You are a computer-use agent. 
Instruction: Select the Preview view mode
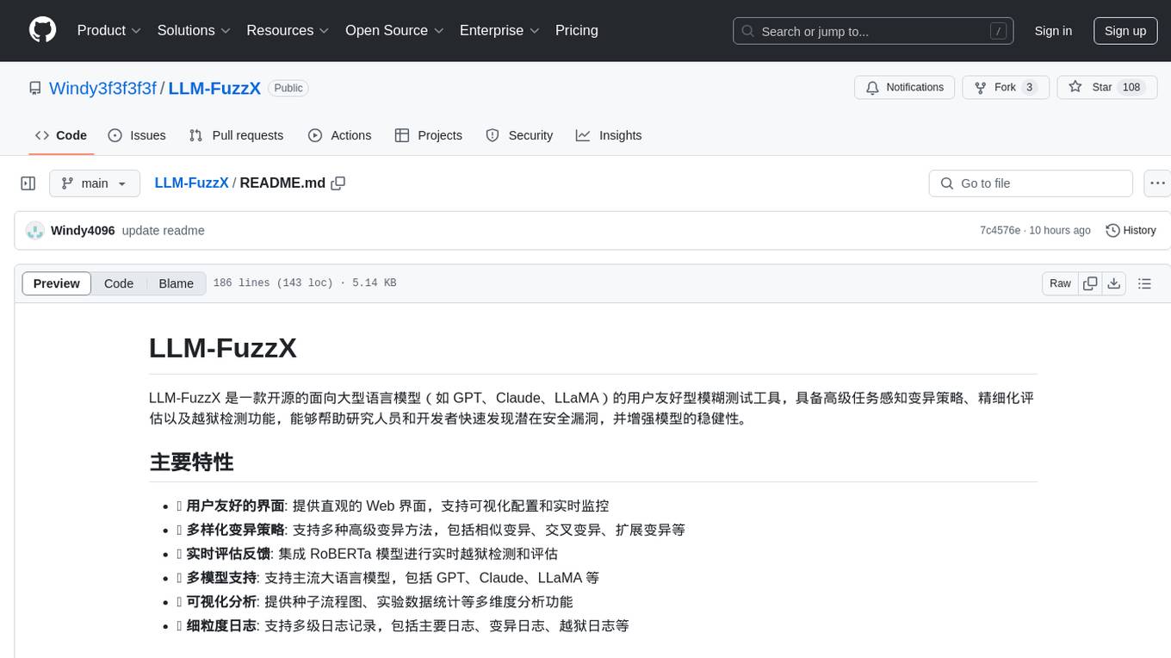[57, 283]
